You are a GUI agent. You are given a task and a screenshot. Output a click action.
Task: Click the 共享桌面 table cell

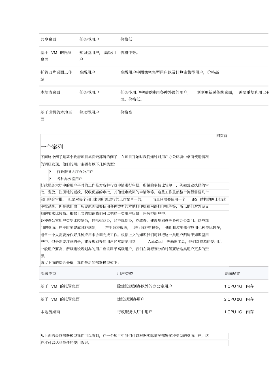(48, 39)
